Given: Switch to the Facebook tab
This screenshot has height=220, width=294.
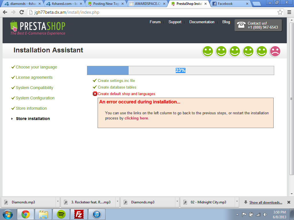Looking at the screenshot, I should coord(230,4).
